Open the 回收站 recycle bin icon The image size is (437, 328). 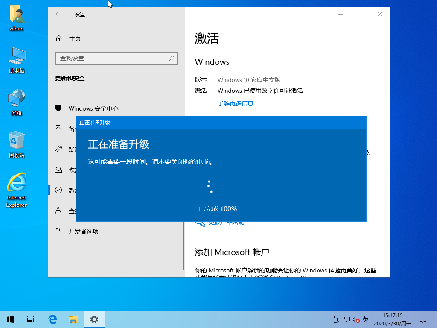[17, 144]
